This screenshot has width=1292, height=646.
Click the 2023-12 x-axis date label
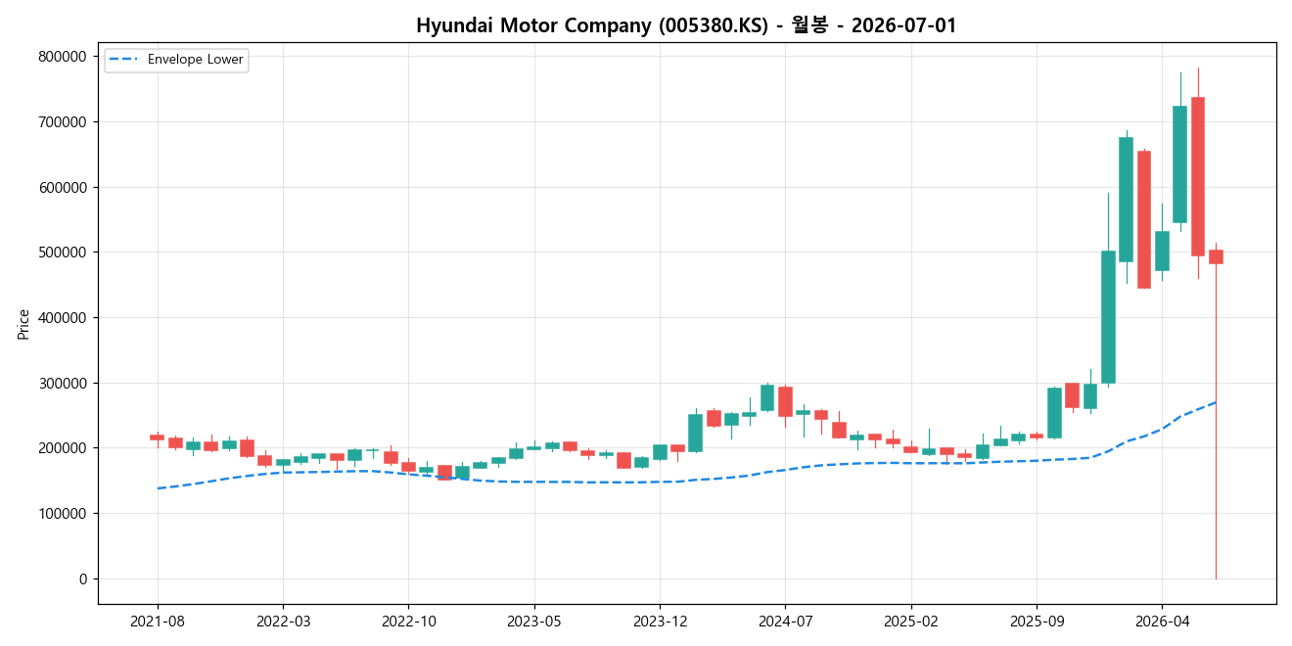point(660,621)
